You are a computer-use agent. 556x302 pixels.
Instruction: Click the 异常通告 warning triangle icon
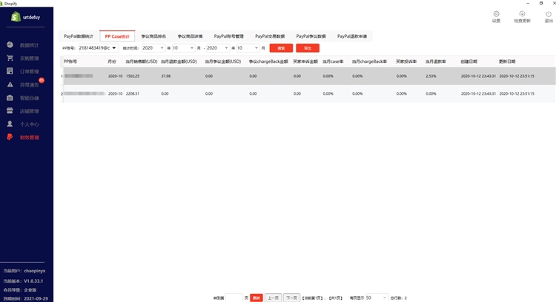10,84
